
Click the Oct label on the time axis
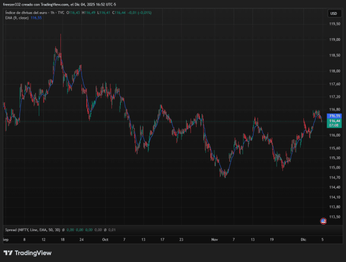click(105, 239)
